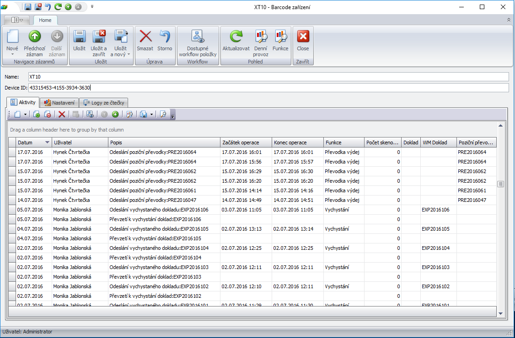Click Uložit a zavřít in the ribbon

coord(99,43)
